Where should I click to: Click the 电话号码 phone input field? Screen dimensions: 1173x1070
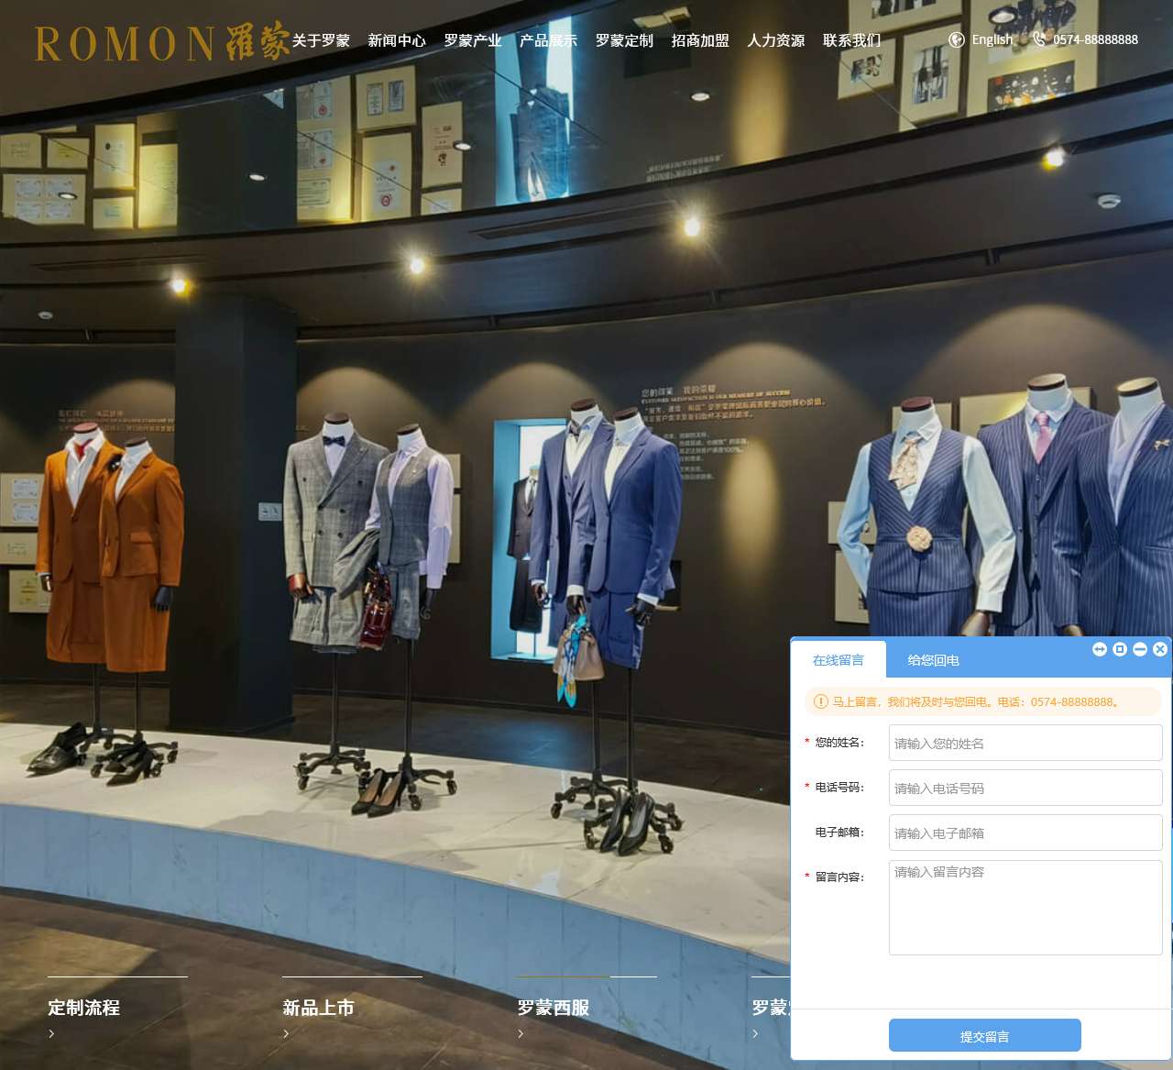click(x=1025, y=788)
